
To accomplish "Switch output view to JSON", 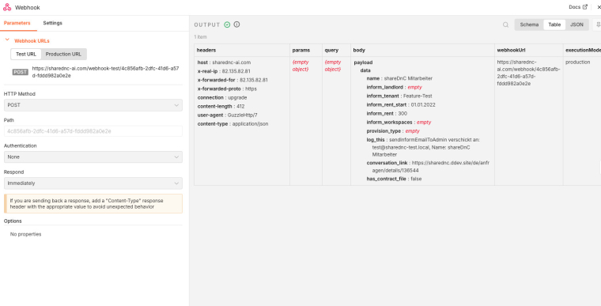I will point(576,25).
